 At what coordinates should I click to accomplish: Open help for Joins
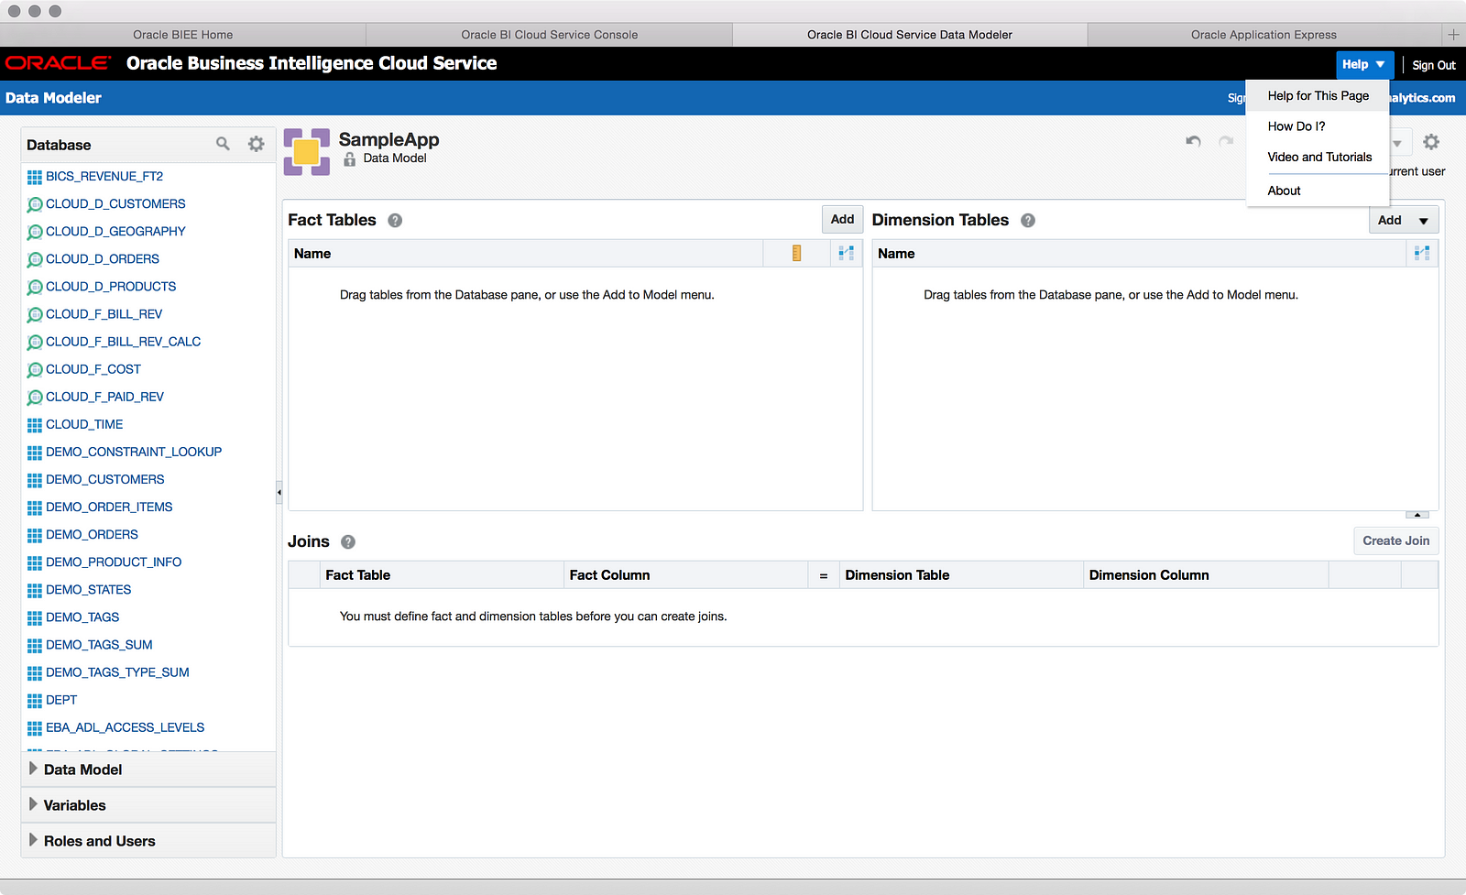[348, 542]
